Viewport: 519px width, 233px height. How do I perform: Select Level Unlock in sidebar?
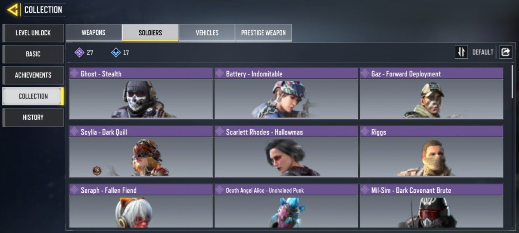[33, 33]
